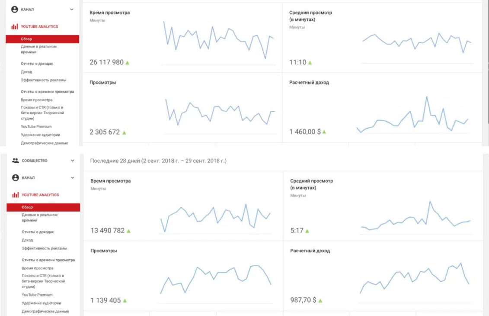The height and width of the screenshot is (316, 489).
Task: Select the highlighted Обзор item in the upper sidebar
Action: pyautogui.click(x=42, y=39)
